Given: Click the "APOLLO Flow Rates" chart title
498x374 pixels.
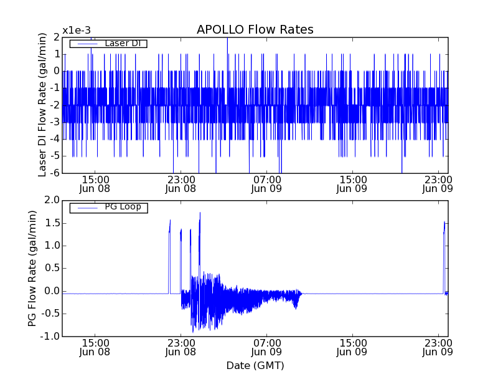Looking at the screenshot, I should coord(255,30).
